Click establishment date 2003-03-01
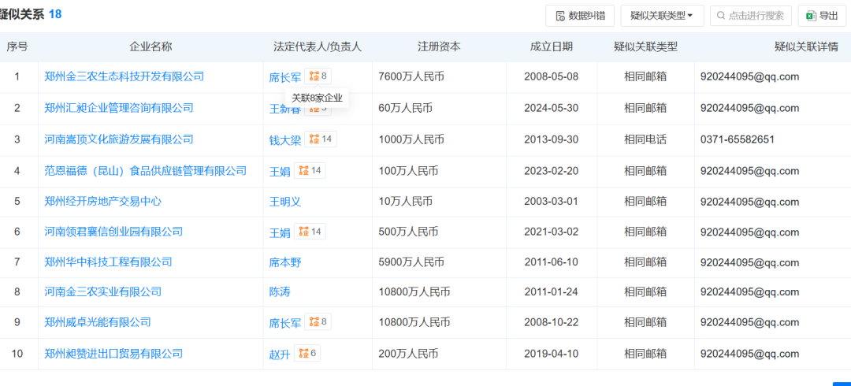 (552, 202)
